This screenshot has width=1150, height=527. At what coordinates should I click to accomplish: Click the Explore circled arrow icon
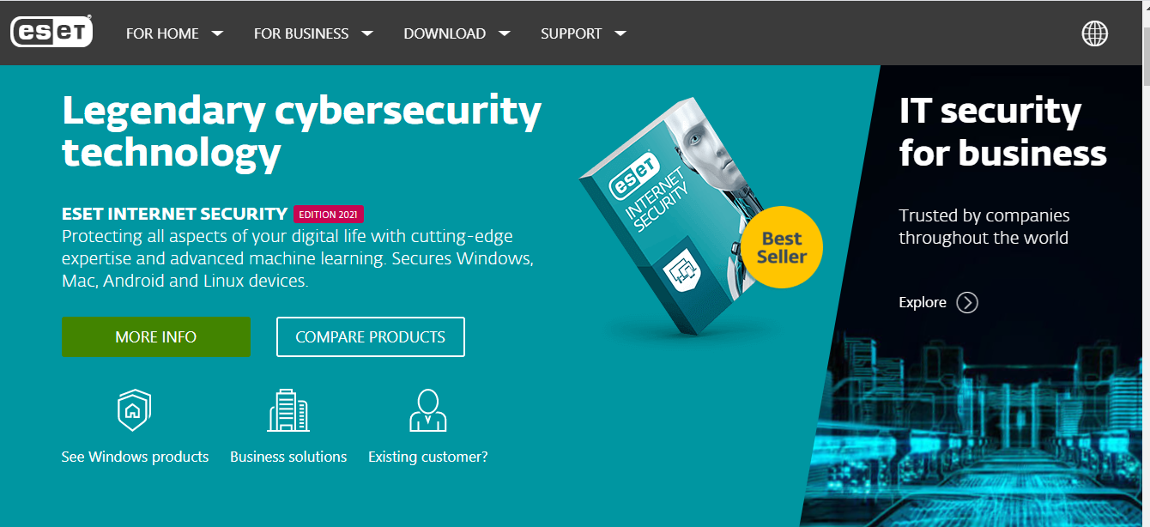(967, 302)
